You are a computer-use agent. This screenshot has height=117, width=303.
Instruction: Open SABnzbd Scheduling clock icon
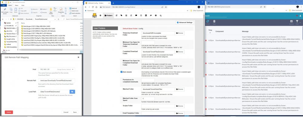click(x=141, y=15)
